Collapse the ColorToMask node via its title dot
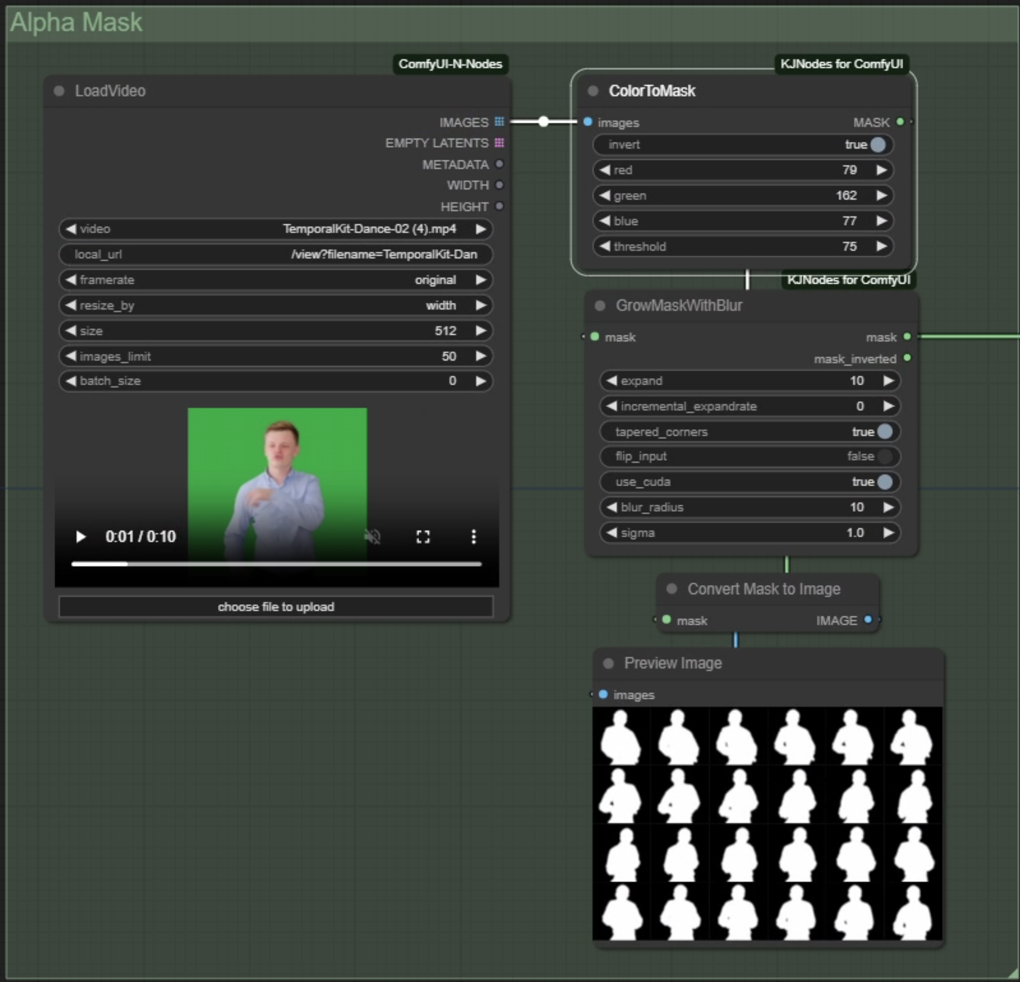Image resolution: width=1020 pixels, height=982 pixels. pos(592,91)
